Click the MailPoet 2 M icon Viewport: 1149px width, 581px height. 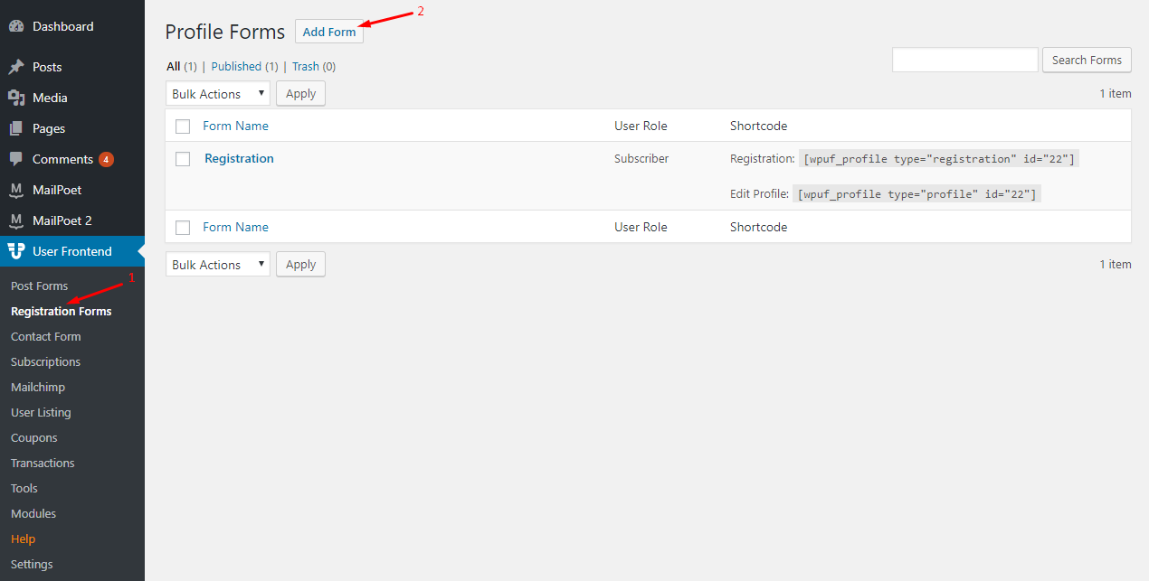click(16, 220)
